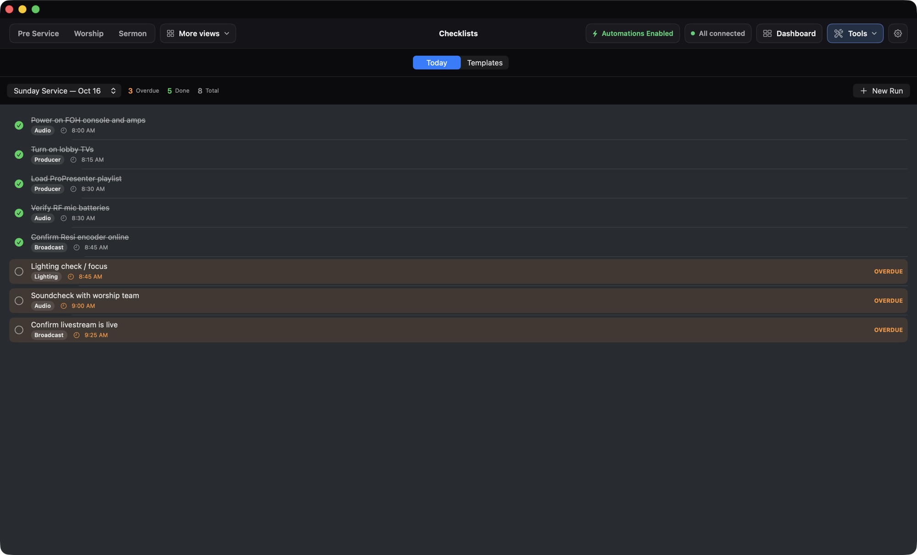Uncheck Turn on lobby TVs task
This screenshot has width=917, height=555.
(19, 155)
